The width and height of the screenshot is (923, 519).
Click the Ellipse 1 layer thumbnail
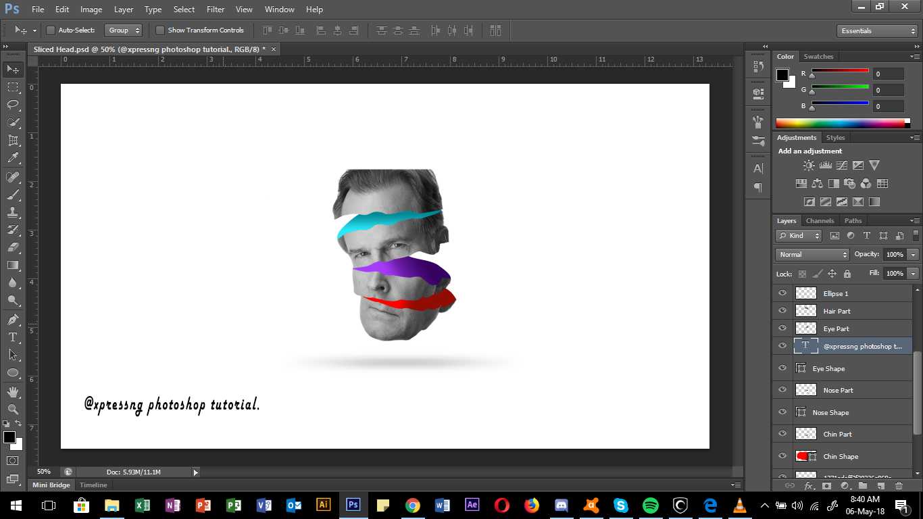click(805, 293)
